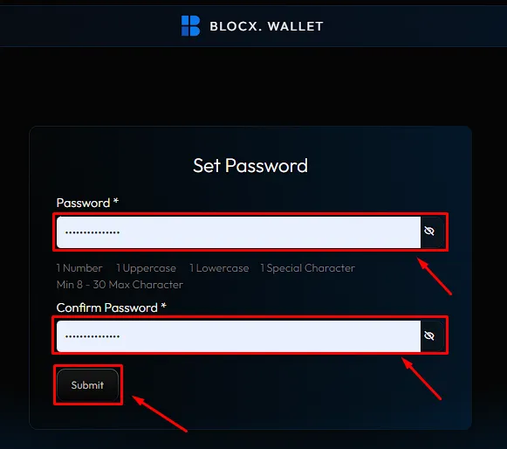Screen dimensions: 507x449
Task: Toggle visibility of the Confirm Password entry
Action: pos(429,335)
